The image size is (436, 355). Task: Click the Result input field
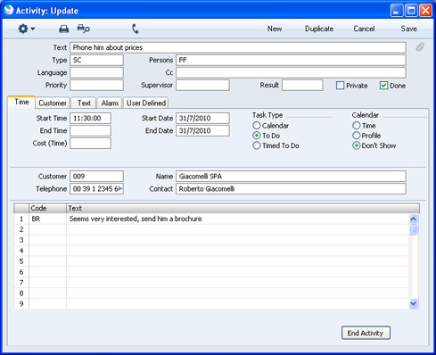[x=302, y=85]
